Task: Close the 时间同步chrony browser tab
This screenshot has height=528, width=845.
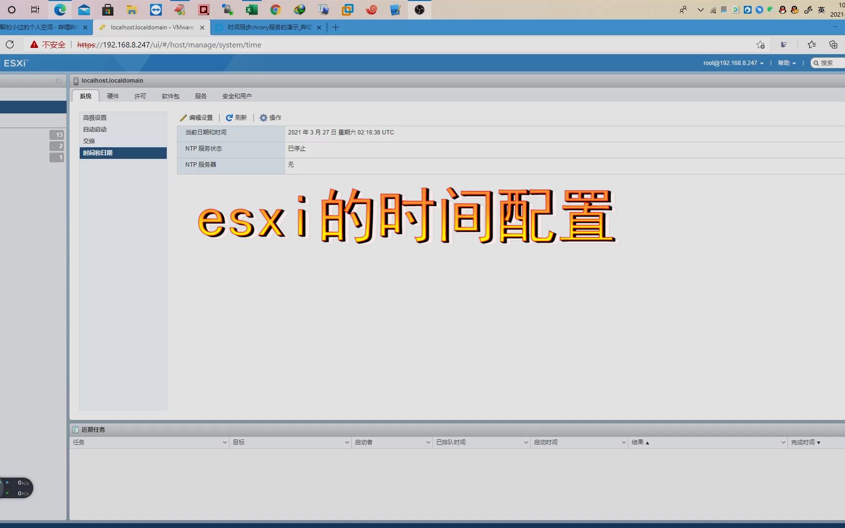Action: (319, 27)
